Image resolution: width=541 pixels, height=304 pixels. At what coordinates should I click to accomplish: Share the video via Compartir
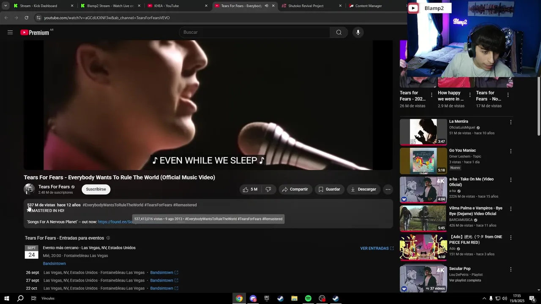coord(295,189)
